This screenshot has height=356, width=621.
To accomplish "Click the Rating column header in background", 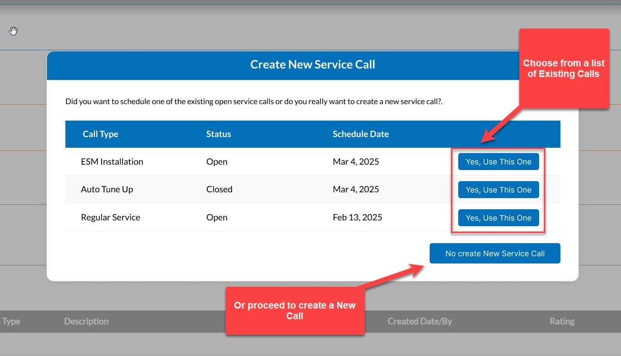I will 562,322.
